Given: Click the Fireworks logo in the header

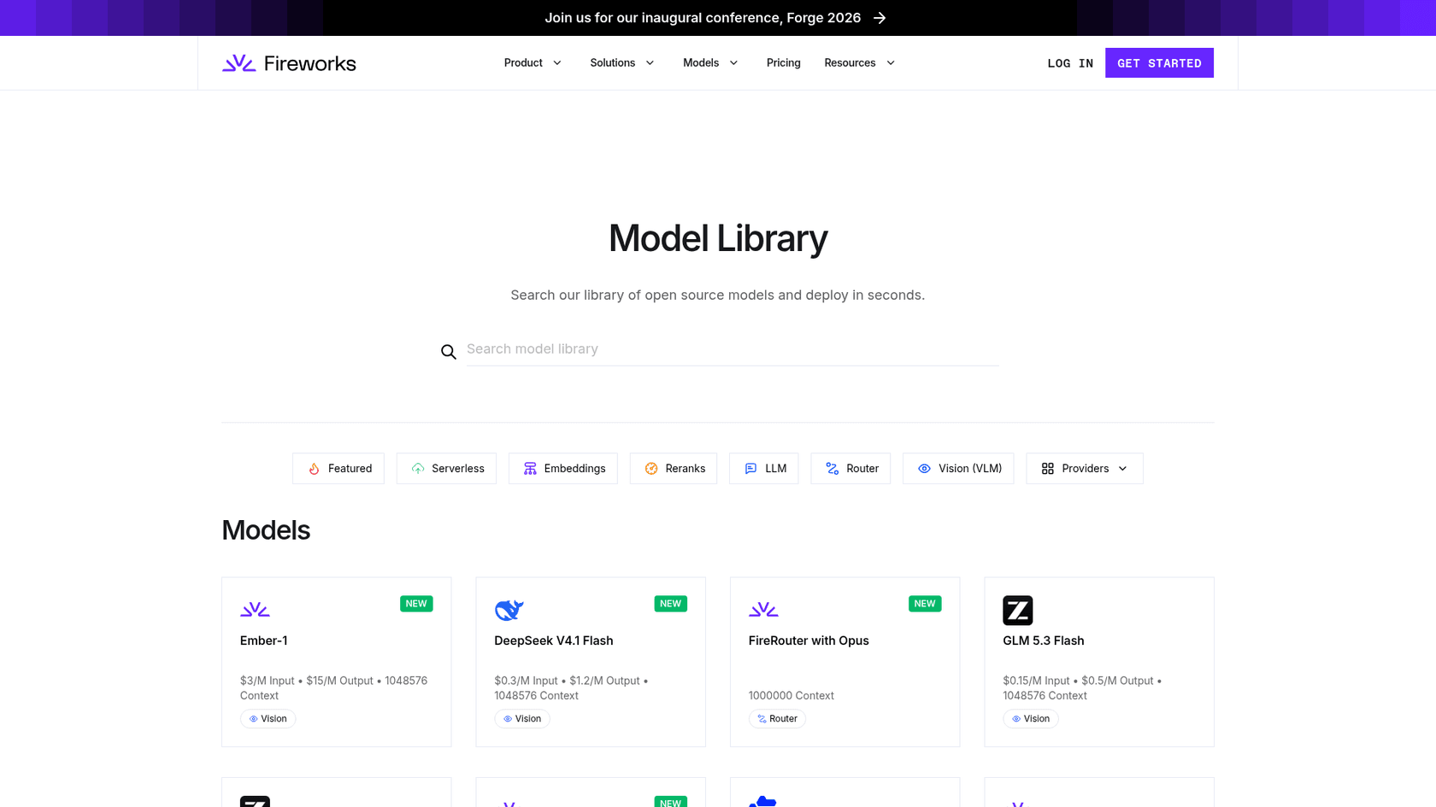Looking at the screenshot, I should click(289, 63).
